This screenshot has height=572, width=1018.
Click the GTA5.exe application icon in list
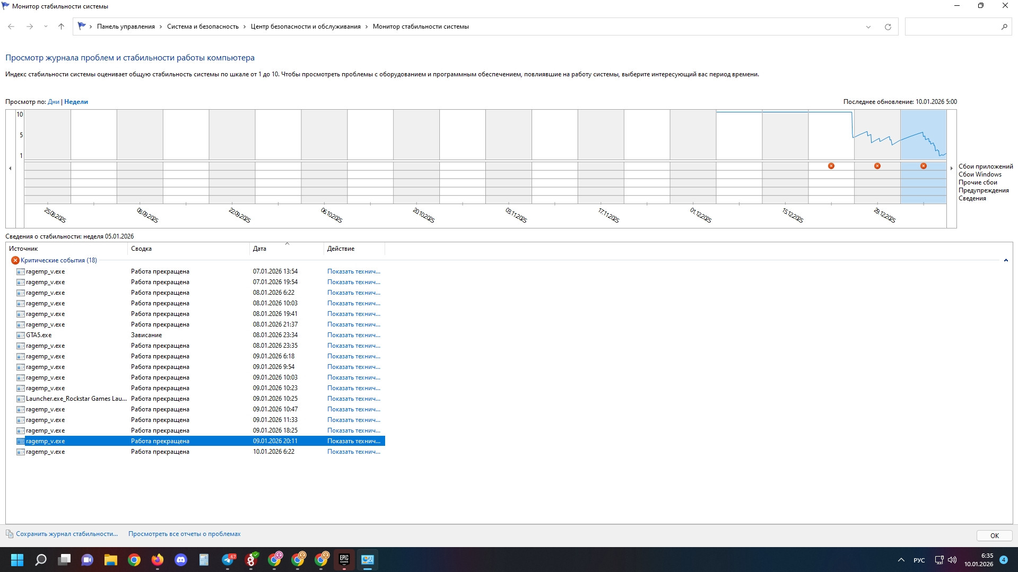[x=21, y=335]
